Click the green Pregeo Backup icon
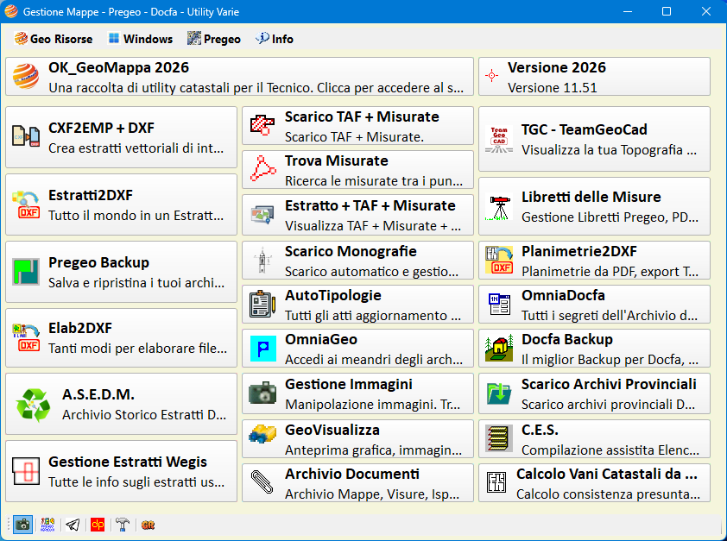This screenshot has width=727, height=541. point(26,272)
